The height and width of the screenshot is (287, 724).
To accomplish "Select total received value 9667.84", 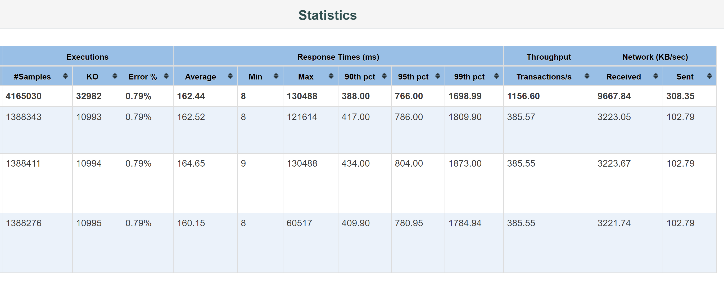I will point(614,96).
